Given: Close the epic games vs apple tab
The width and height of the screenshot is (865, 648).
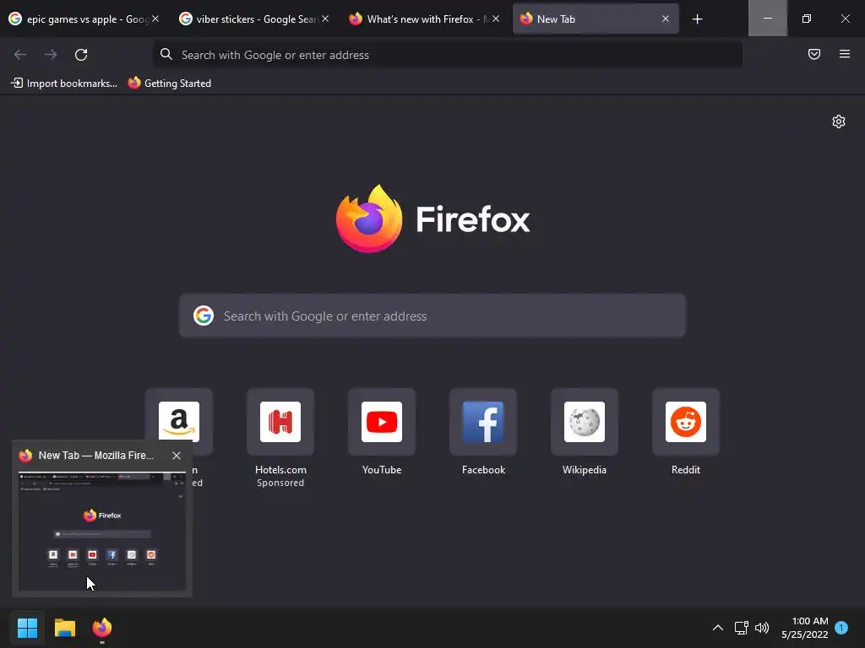Looking at the screenshot, I should (x=155, y=19).
